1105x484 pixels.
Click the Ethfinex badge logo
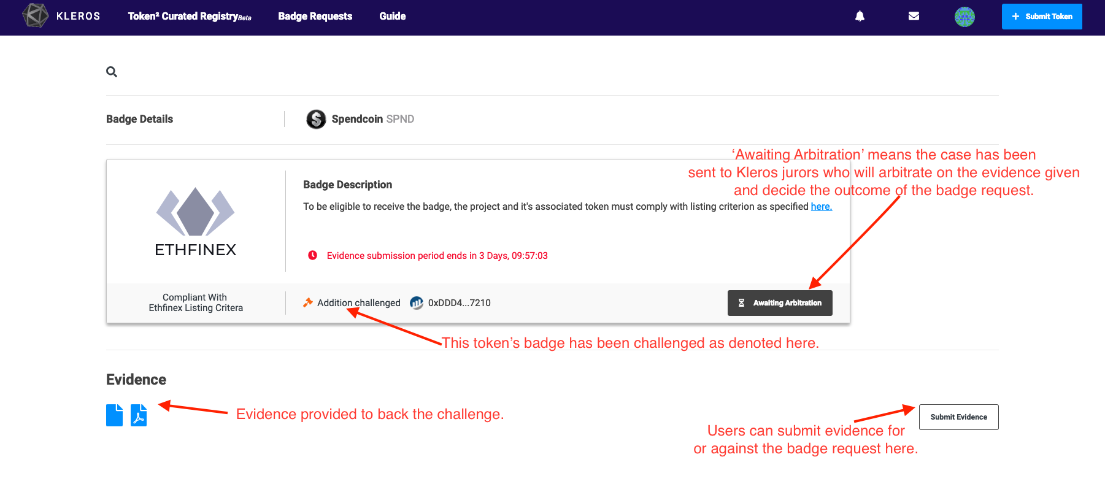195,221
